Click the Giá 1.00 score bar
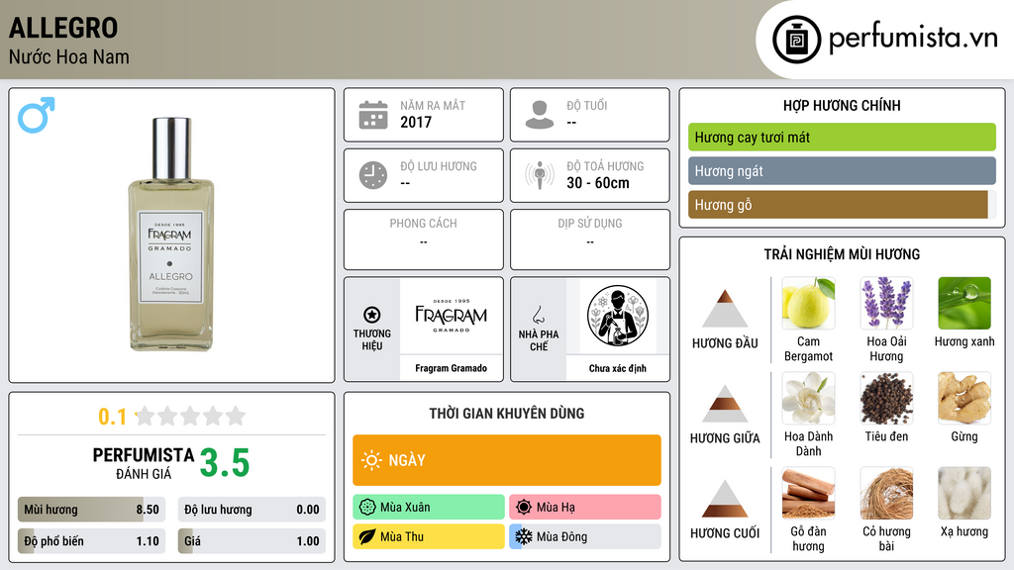Screen dimensions: 1014x570 point(252,541)
